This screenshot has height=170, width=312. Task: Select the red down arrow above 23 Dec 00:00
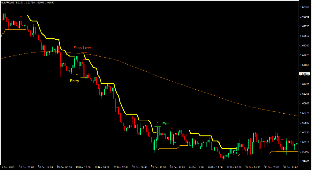pyautogui.click(x=133, y=118)
